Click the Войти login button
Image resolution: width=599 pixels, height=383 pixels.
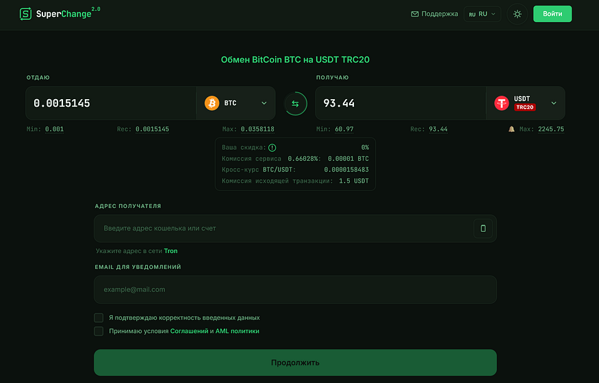coord(552,14)
